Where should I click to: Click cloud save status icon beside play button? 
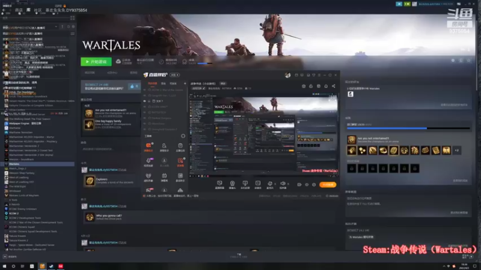[x=118, y=62]
